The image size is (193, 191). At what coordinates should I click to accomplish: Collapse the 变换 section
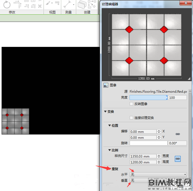(x=105, y=112)
